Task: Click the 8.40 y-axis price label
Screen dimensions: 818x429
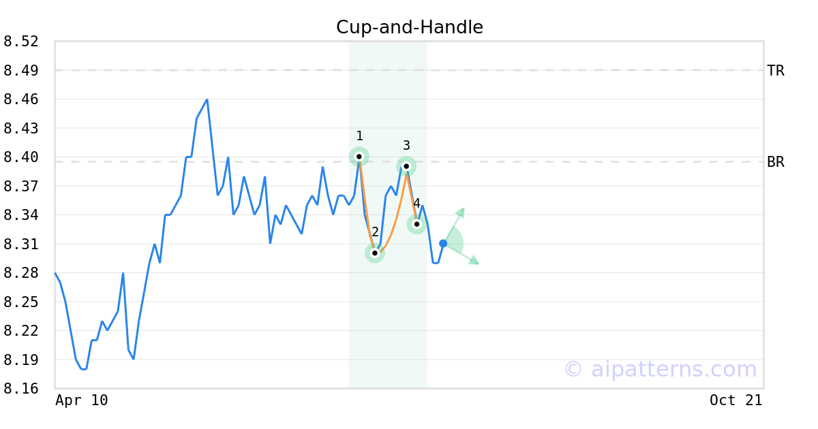Action: pyautogui.click(x=20, y=157)
